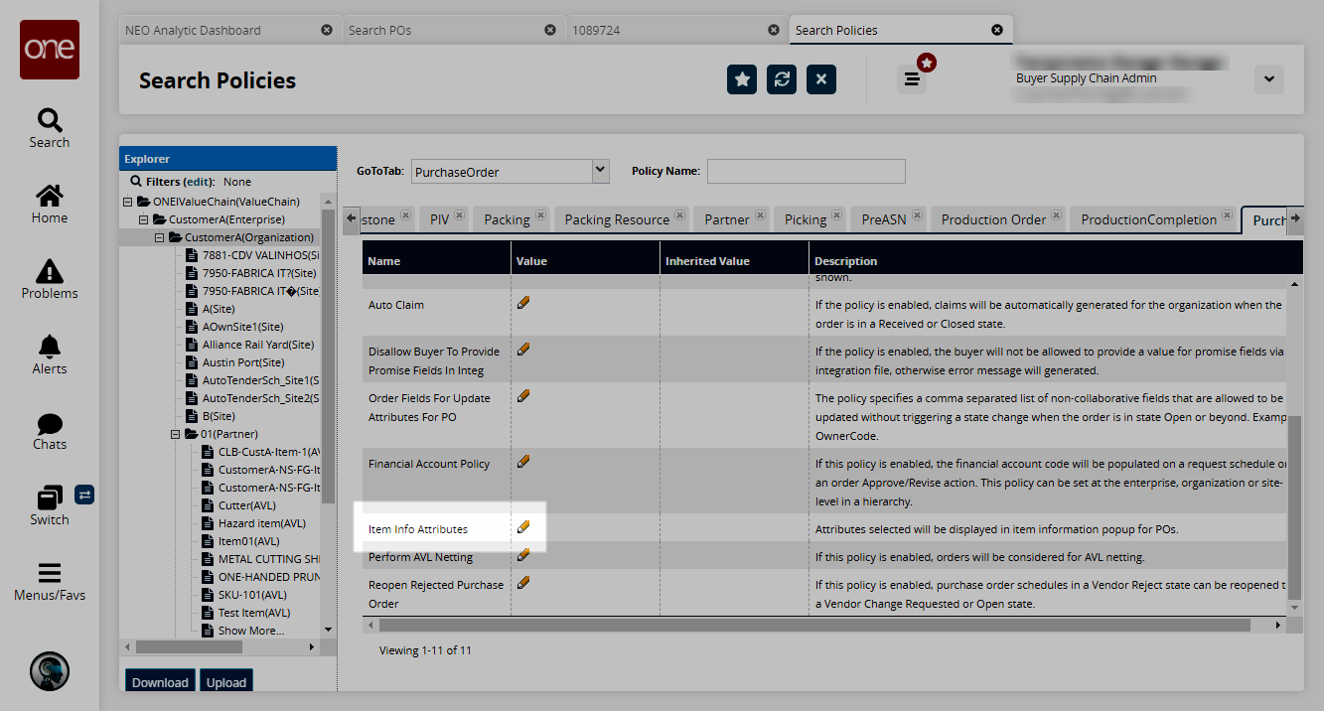Edit the Item Info Attributes value pencil
Viewport: 1324px width, 711px height.
point(523,527)
